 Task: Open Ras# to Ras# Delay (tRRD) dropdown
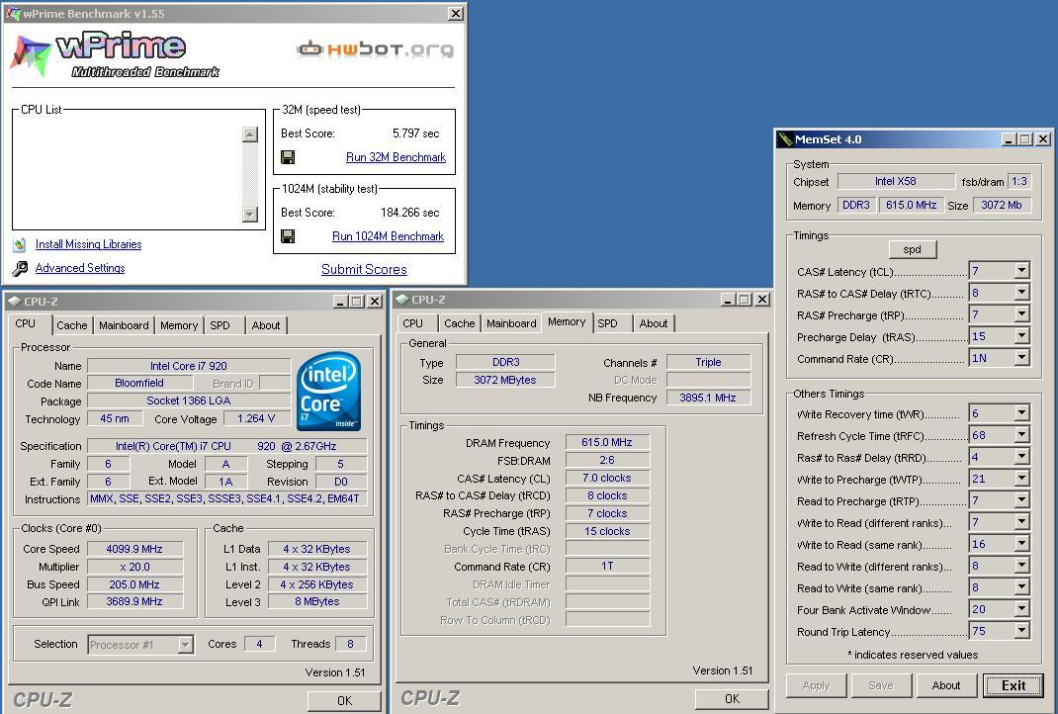click(1021, 457)
